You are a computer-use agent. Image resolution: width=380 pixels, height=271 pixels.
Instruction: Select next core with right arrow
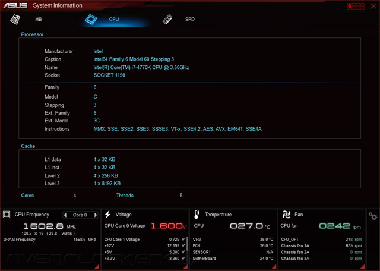point(96,215)
